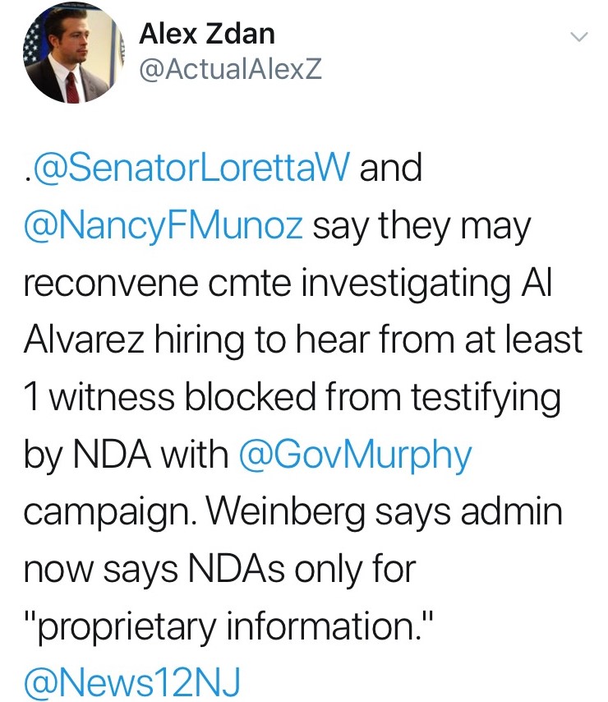Follow the @GovMurphy mention link
The width and height of the screenshot is (608, 702).
click(x=354, y=455)
